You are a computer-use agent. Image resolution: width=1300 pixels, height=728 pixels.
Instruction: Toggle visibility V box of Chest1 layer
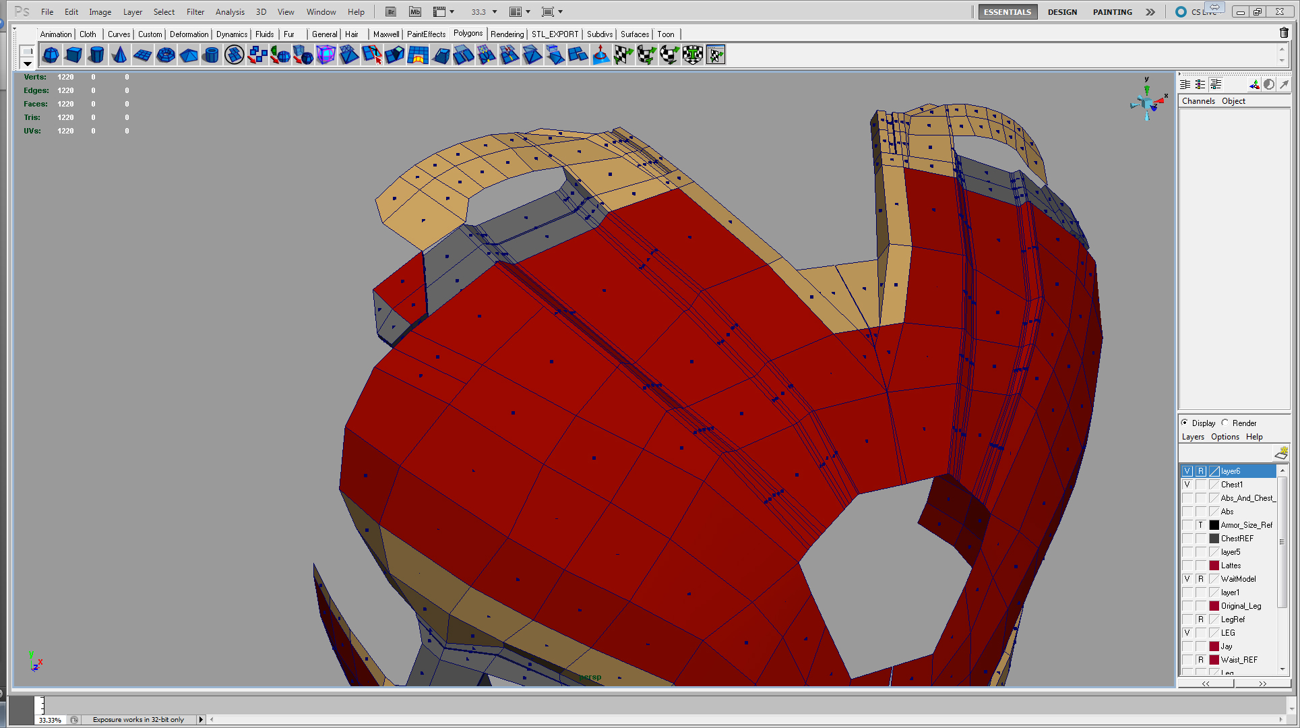click(x=1187, y=485)
